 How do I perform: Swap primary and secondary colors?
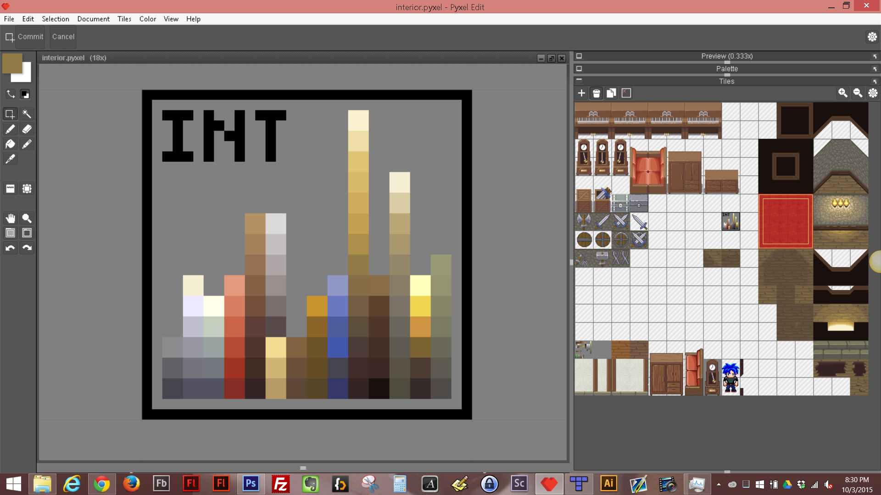click(10, 94)
